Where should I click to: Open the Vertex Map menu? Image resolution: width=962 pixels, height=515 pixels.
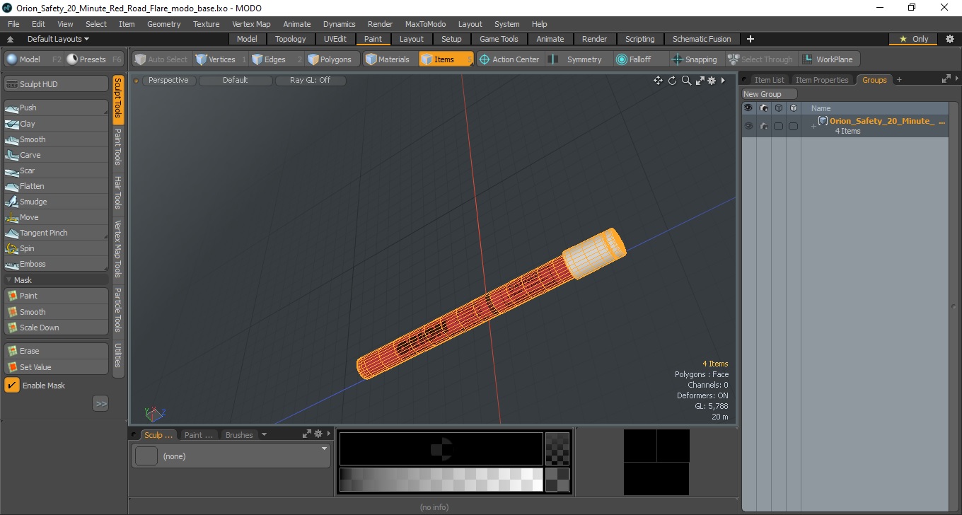point(251,24)
